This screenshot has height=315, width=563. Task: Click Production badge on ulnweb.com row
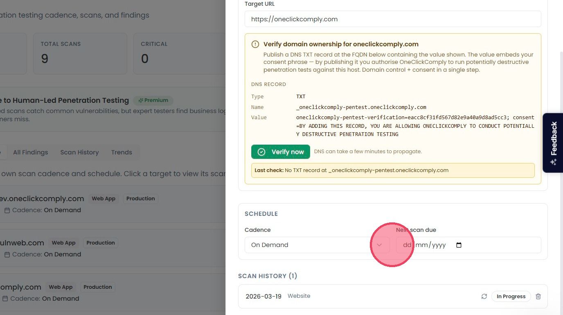click(101, 243)
